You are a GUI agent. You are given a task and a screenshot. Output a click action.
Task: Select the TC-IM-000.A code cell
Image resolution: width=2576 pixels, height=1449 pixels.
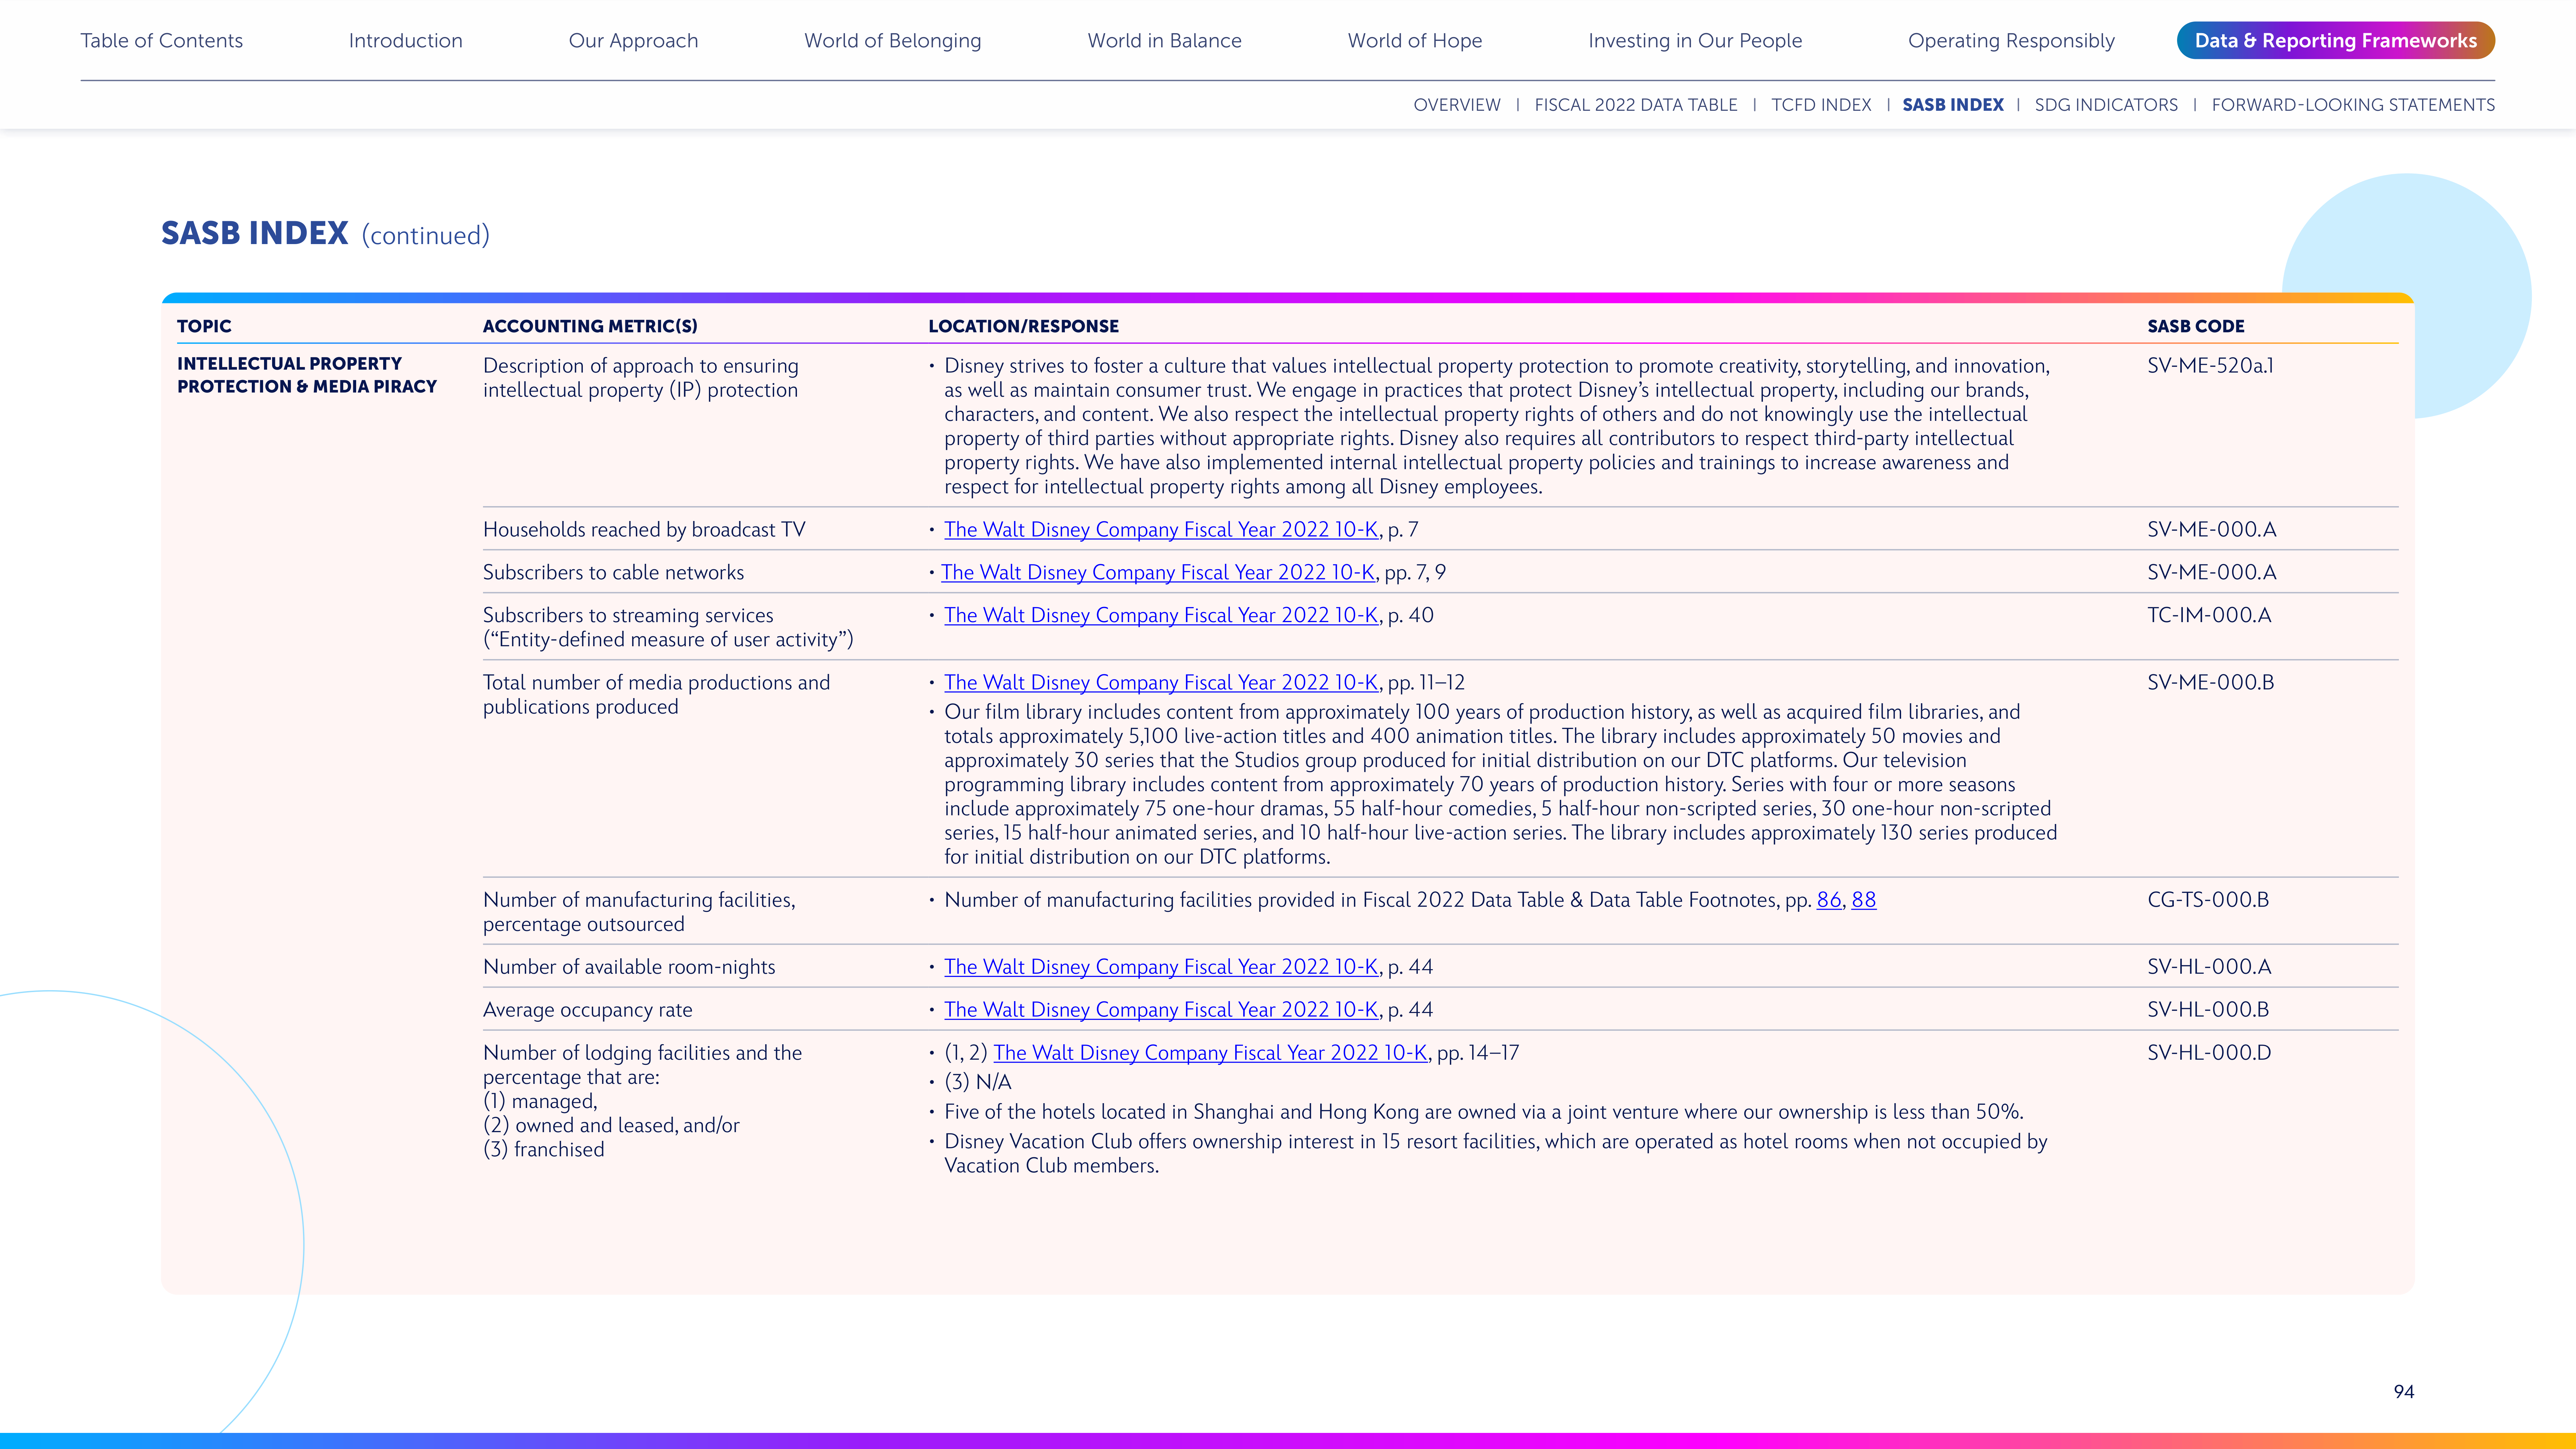point(2209,616)
